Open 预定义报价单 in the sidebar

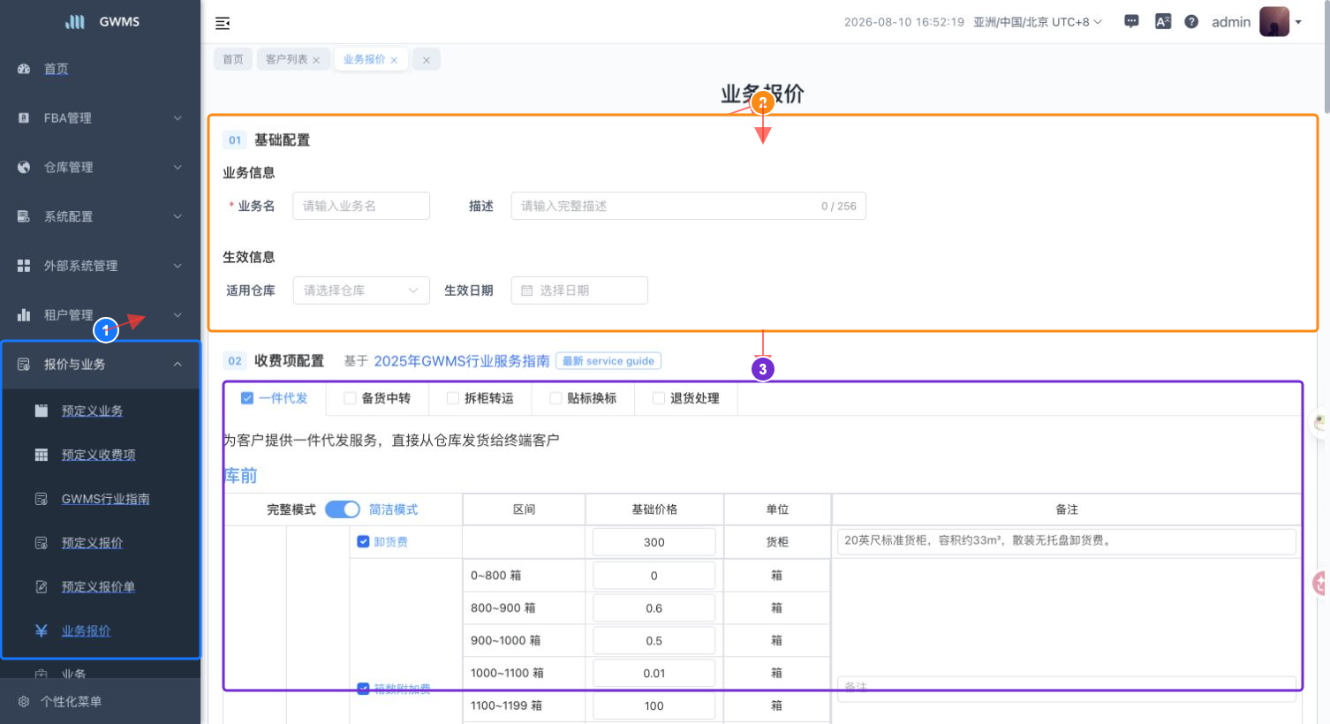tap(98, 587)
